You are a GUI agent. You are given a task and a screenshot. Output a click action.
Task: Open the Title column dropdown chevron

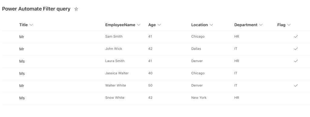[x=31, y=25]
